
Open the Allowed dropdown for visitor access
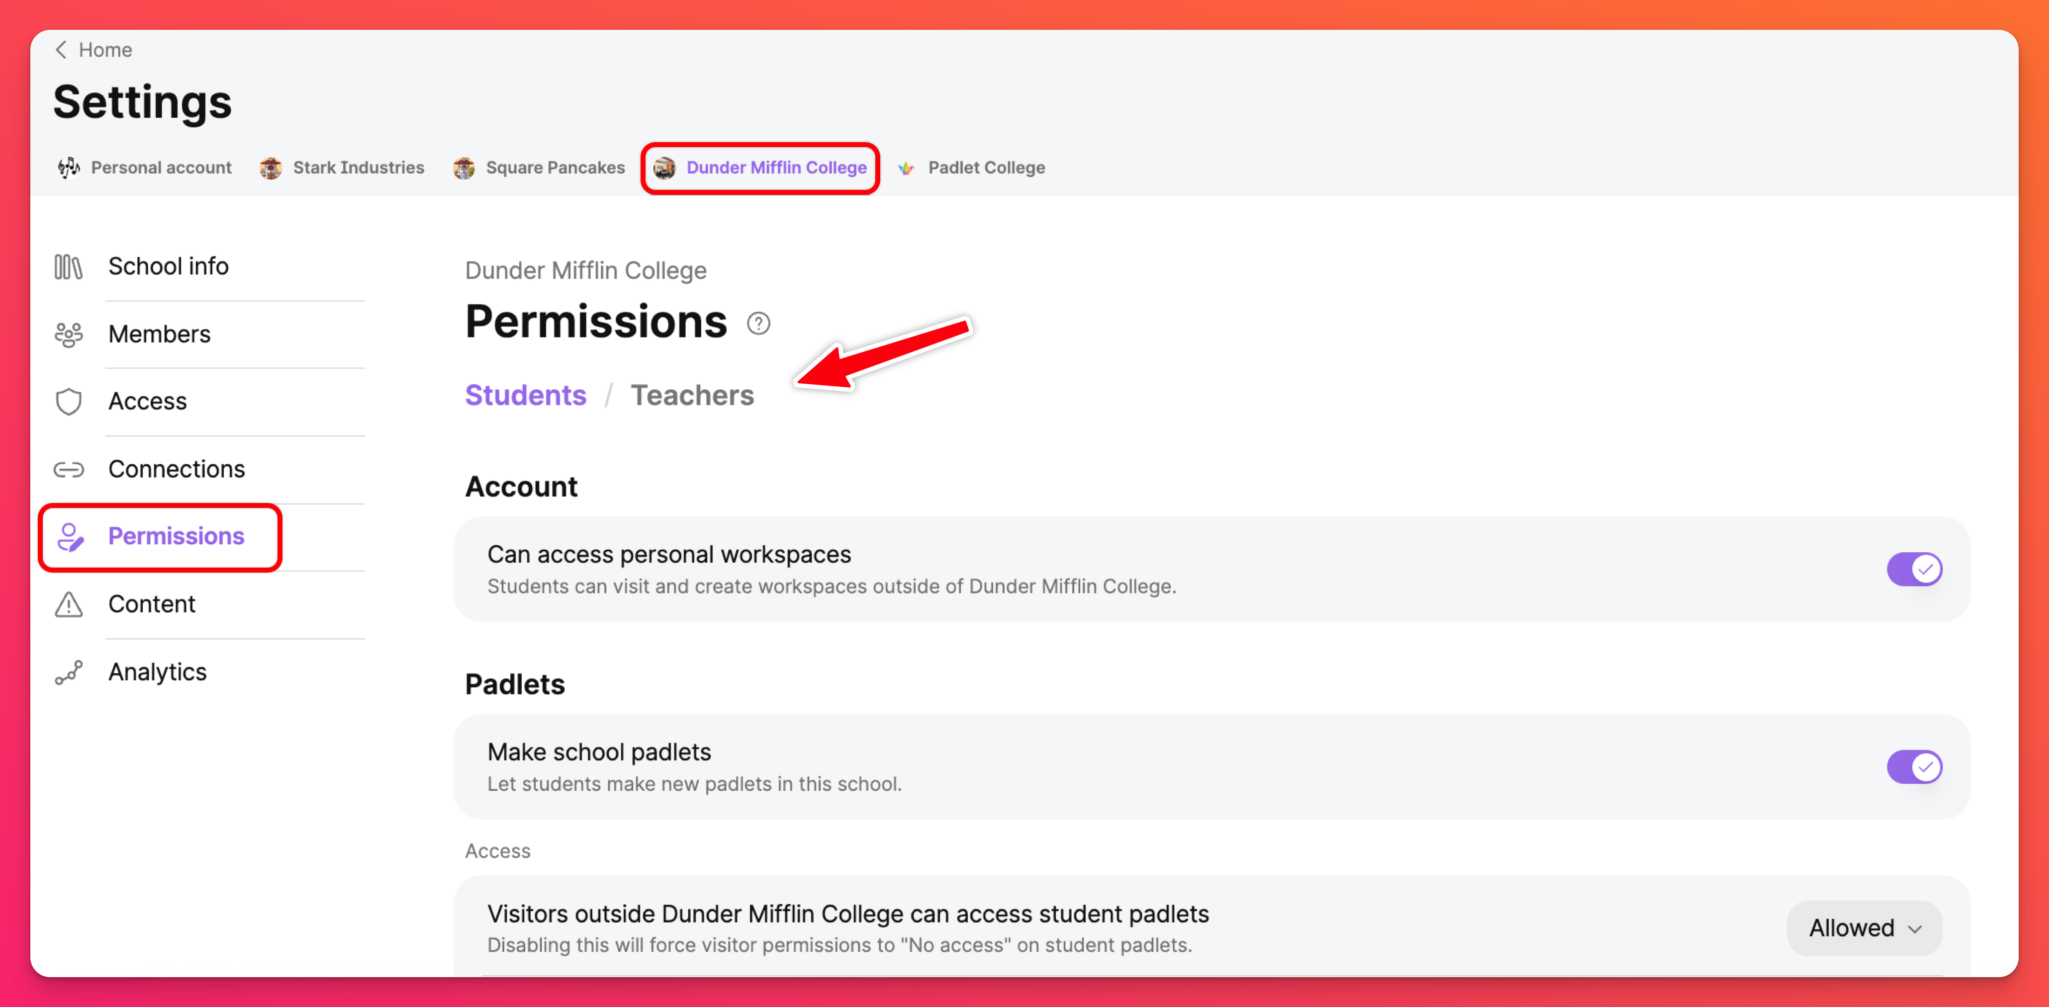click(x=1863, y=927)
